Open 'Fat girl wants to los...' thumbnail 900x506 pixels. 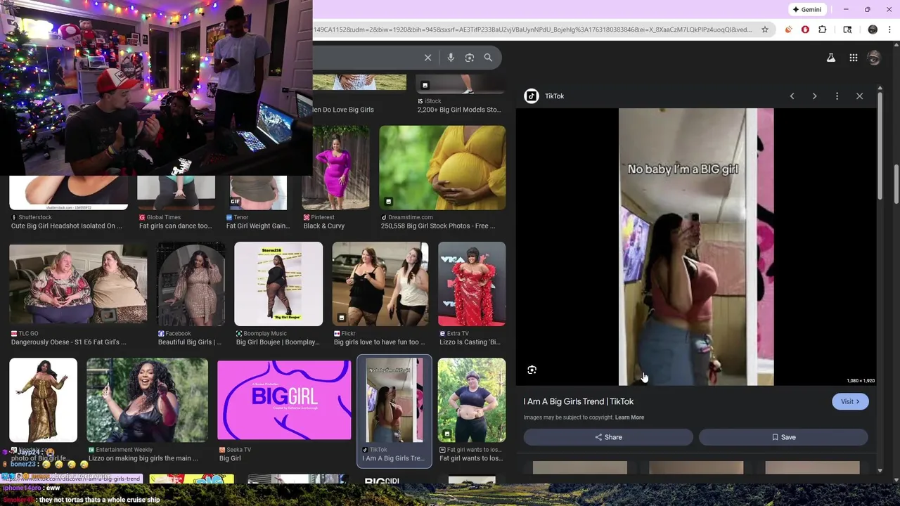[472, 400]
